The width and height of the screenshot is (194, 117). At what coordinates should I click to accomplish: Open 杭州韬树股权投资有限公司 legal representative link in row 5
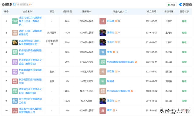[x=121, y=62]
